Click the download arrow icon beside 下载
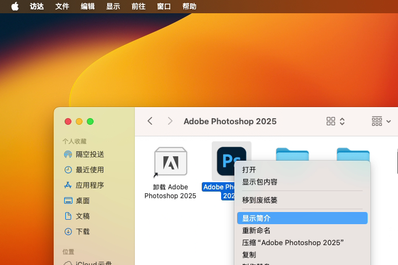Image resolution: width=398 pixels, height=265 pixels. click(x=68, y=231)
